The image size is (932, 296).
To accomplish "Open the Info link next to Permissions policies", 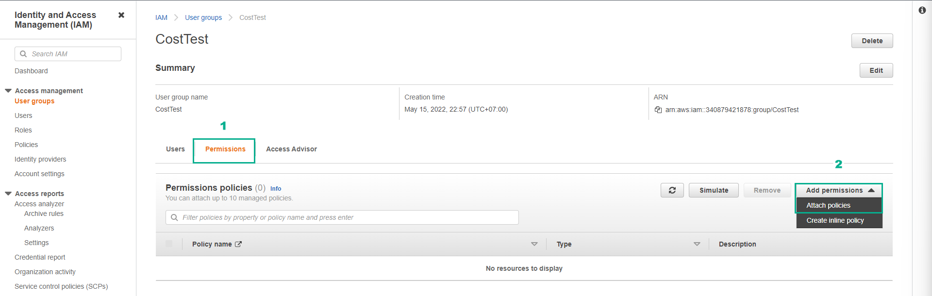I will click(276, 189).
